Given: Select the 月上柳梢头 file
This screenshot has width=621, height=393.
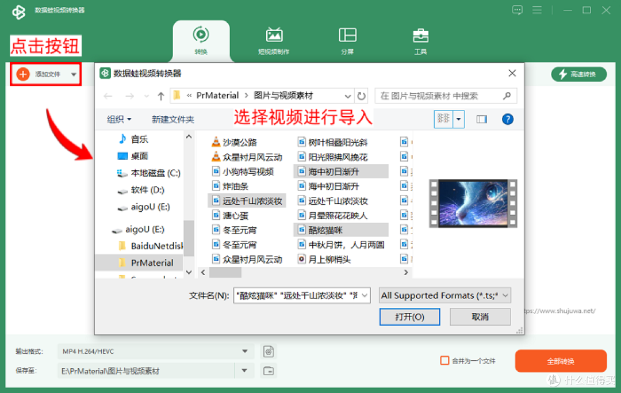Looking at the screenshot, I should pyautogui.click(x=324, y=260).
